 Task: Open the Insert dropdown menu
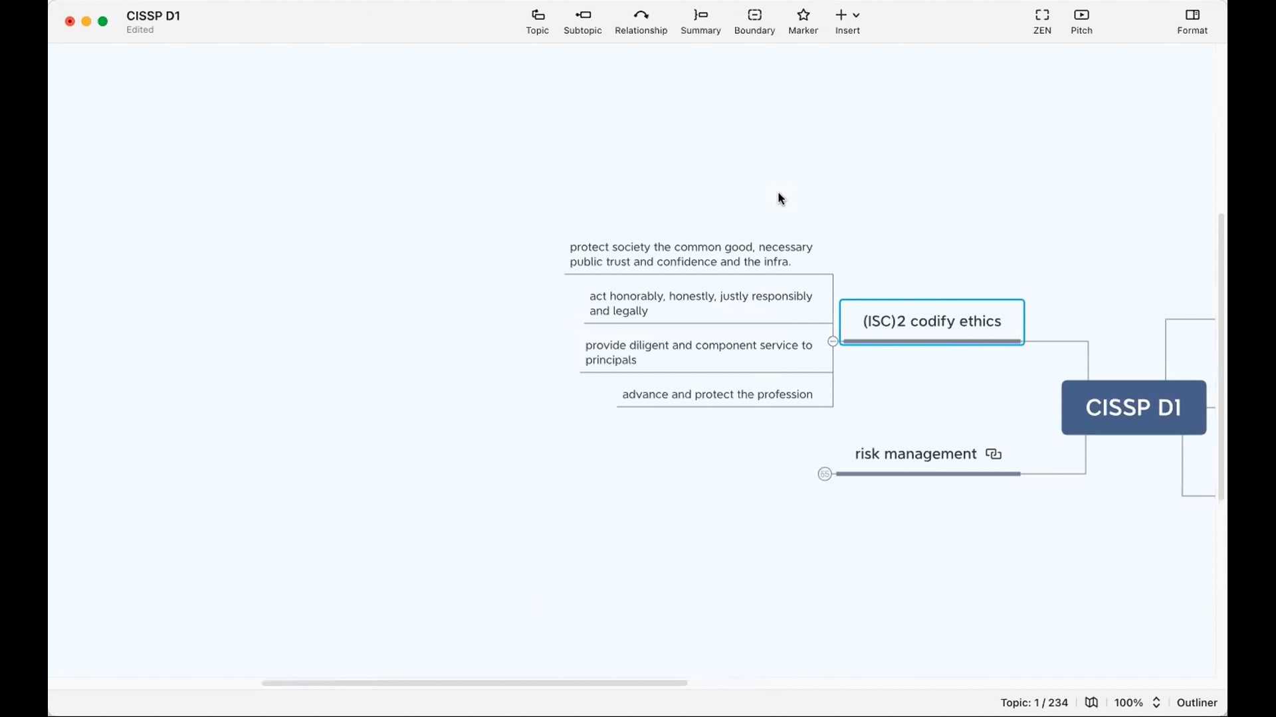pos(847,21)
